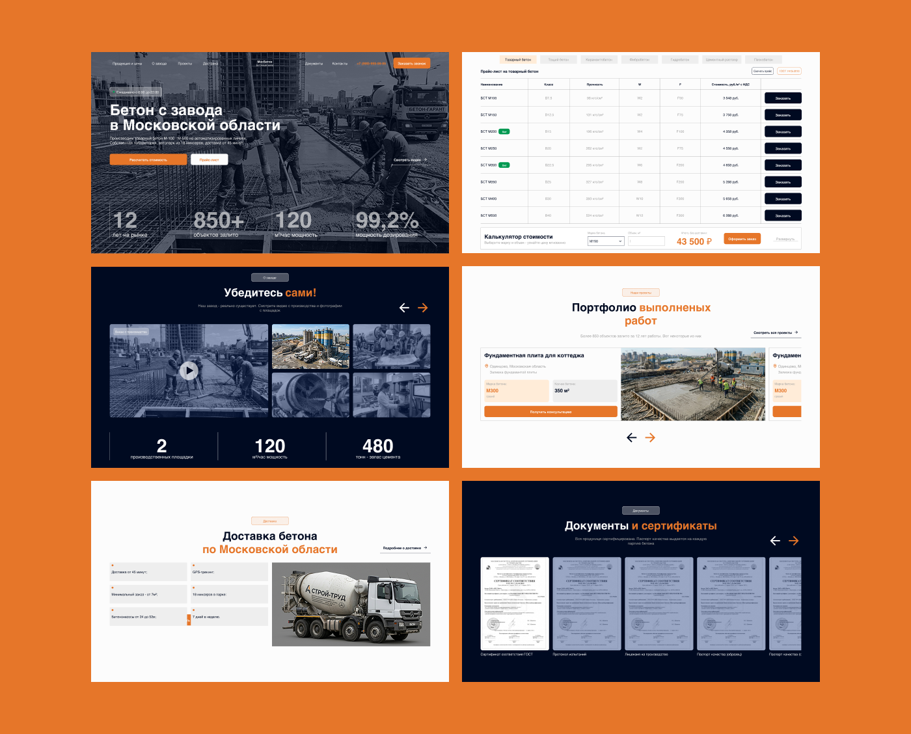Play the factory production video
Viewport: 911px width, 734px height.
[189, 371]
